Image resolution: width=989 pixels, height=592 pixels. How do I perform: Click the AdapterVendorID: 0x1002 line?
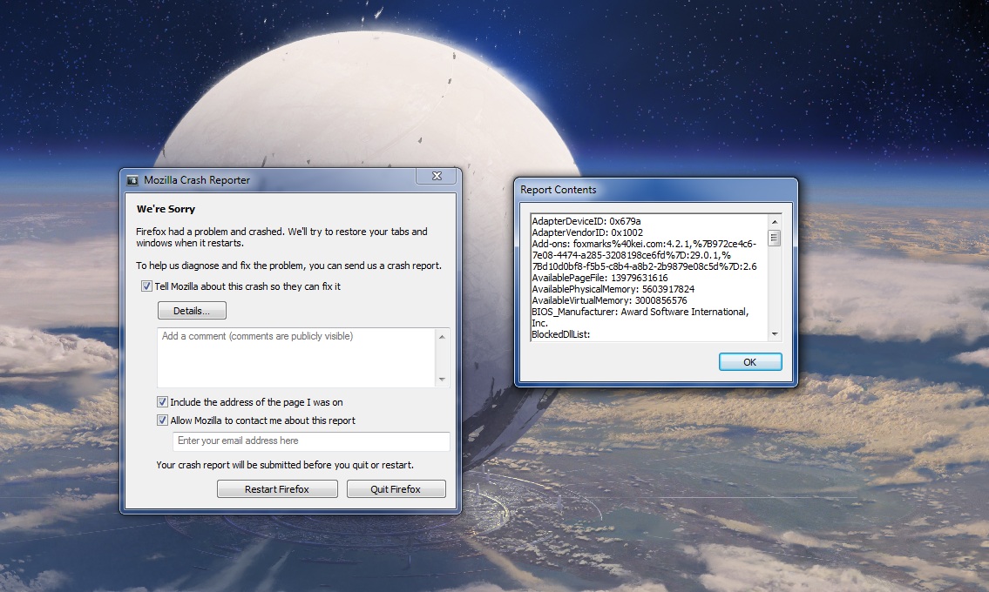coord(587,232)
